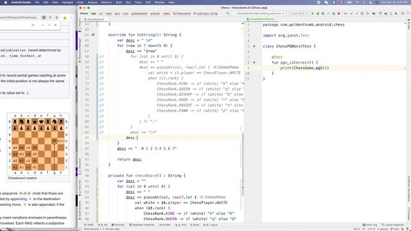The image size is (411, 231).
Task: Open the Apple menu
Action: tap(5, 3)
